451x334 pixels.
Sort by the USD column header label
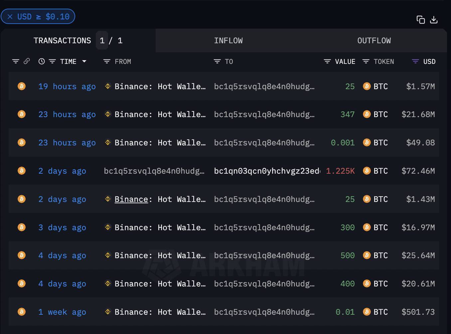click(429, 62)
